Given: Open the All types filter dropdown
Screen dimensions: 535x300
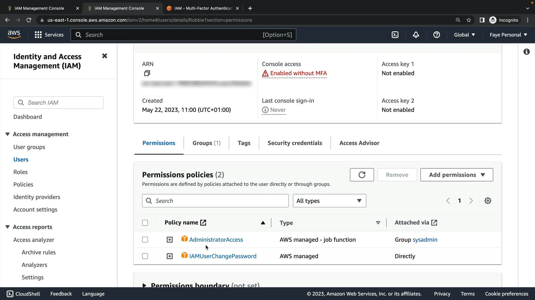Looking at the screenshot, I should 329,201.
